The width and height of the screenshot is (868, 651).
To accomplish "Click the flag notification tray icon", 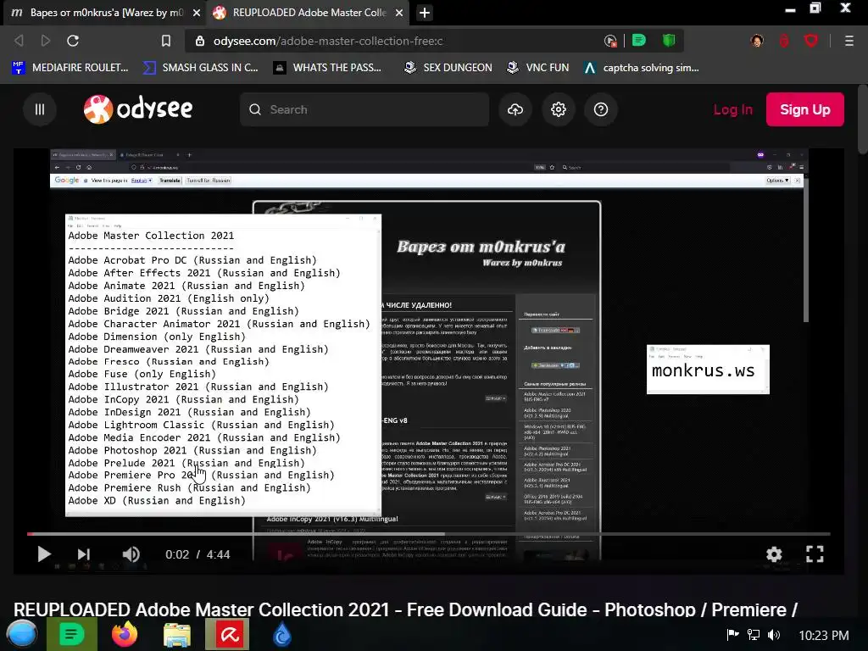I will [733, 635].
